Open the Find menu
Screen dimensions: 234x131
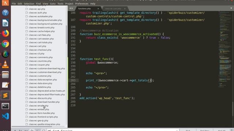click(38, 4)
